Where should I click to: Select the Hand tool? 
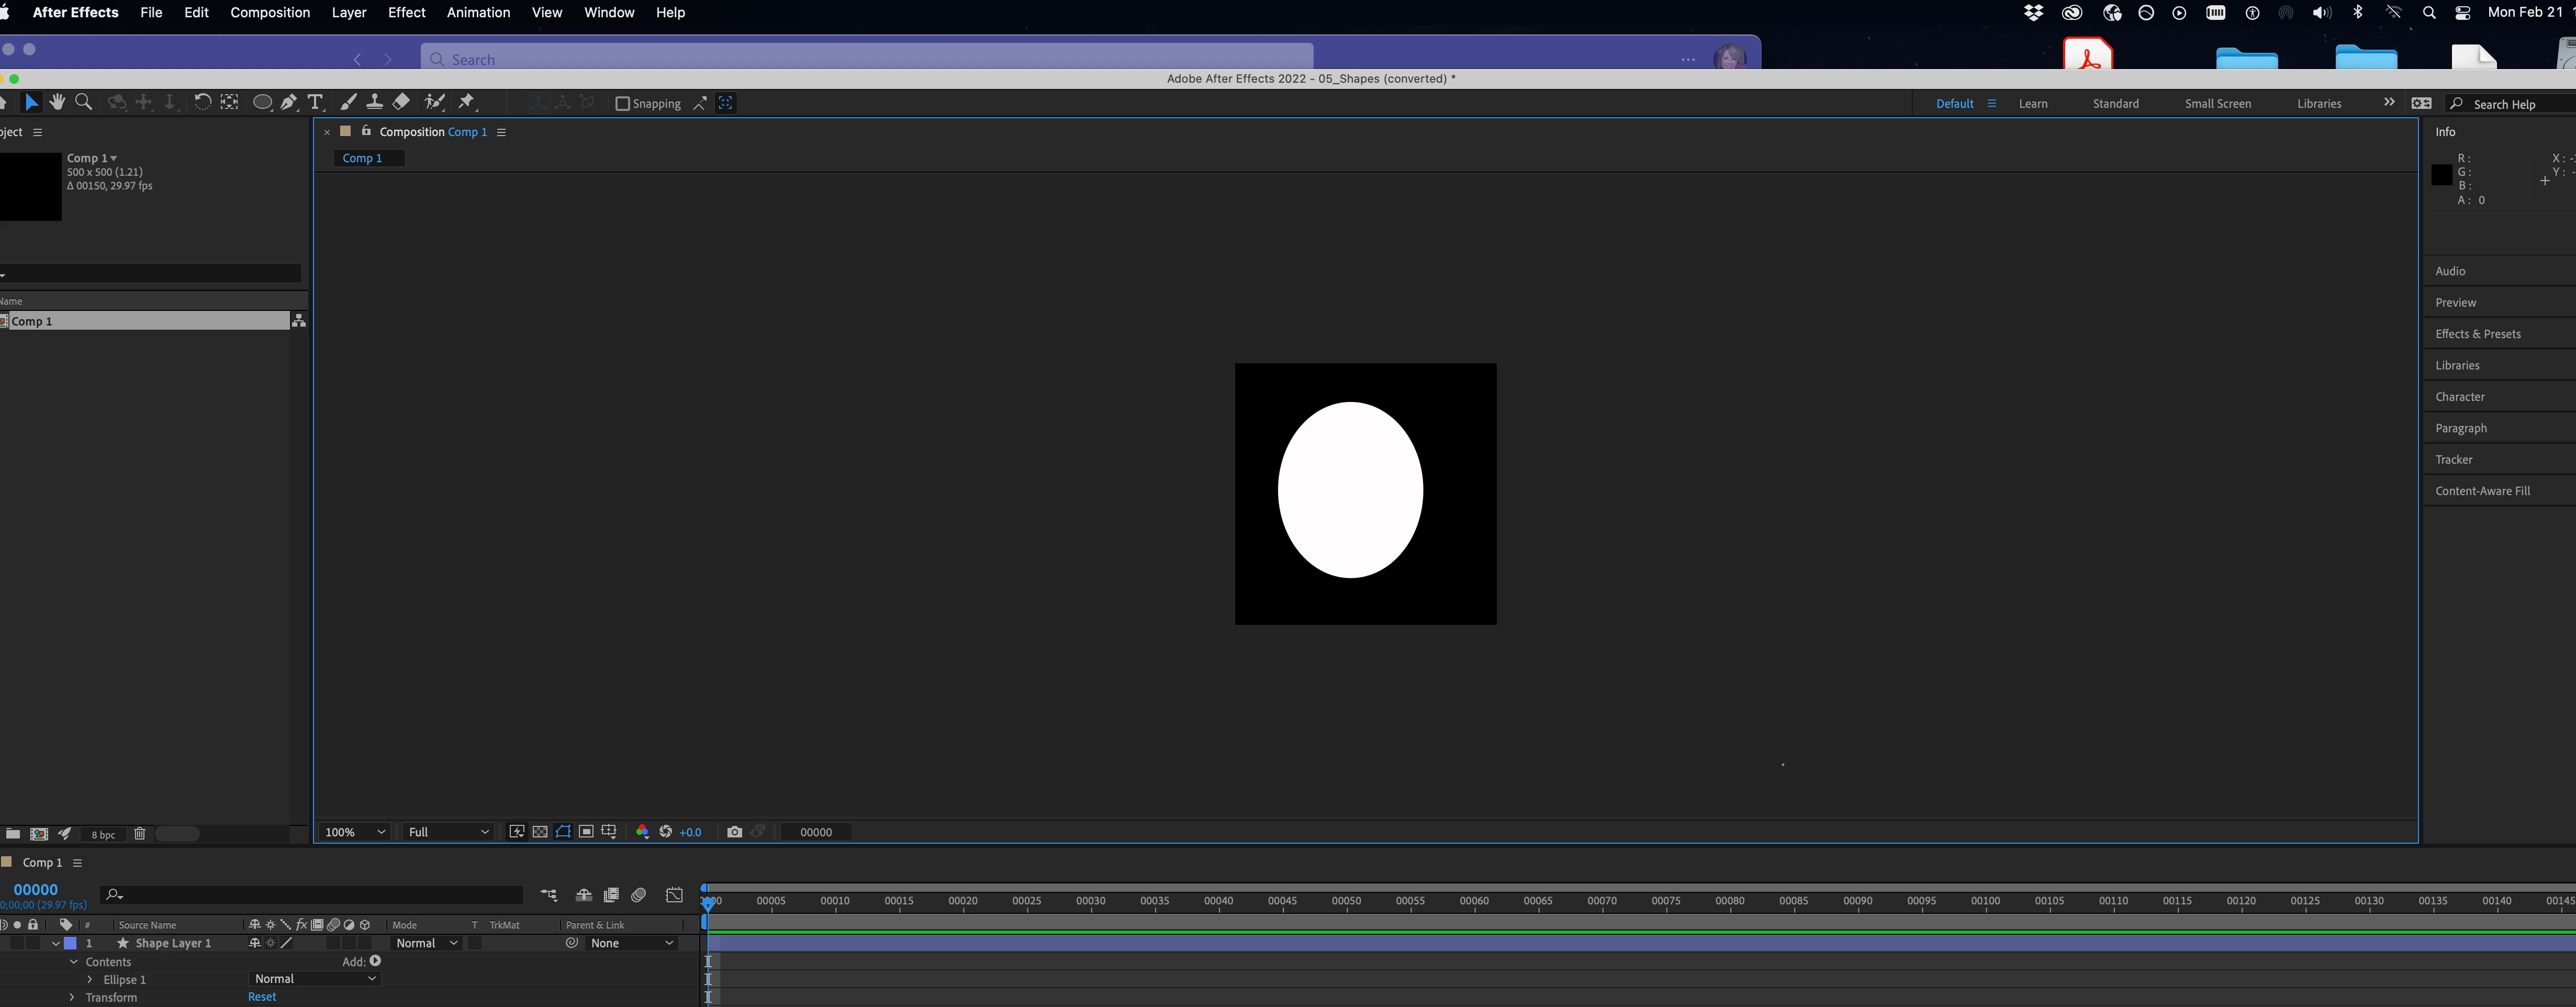[x=57, y=102]
